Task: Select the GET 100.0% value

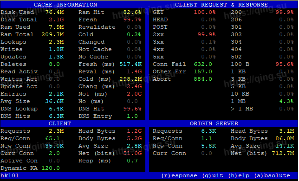Action: (205, 12)
